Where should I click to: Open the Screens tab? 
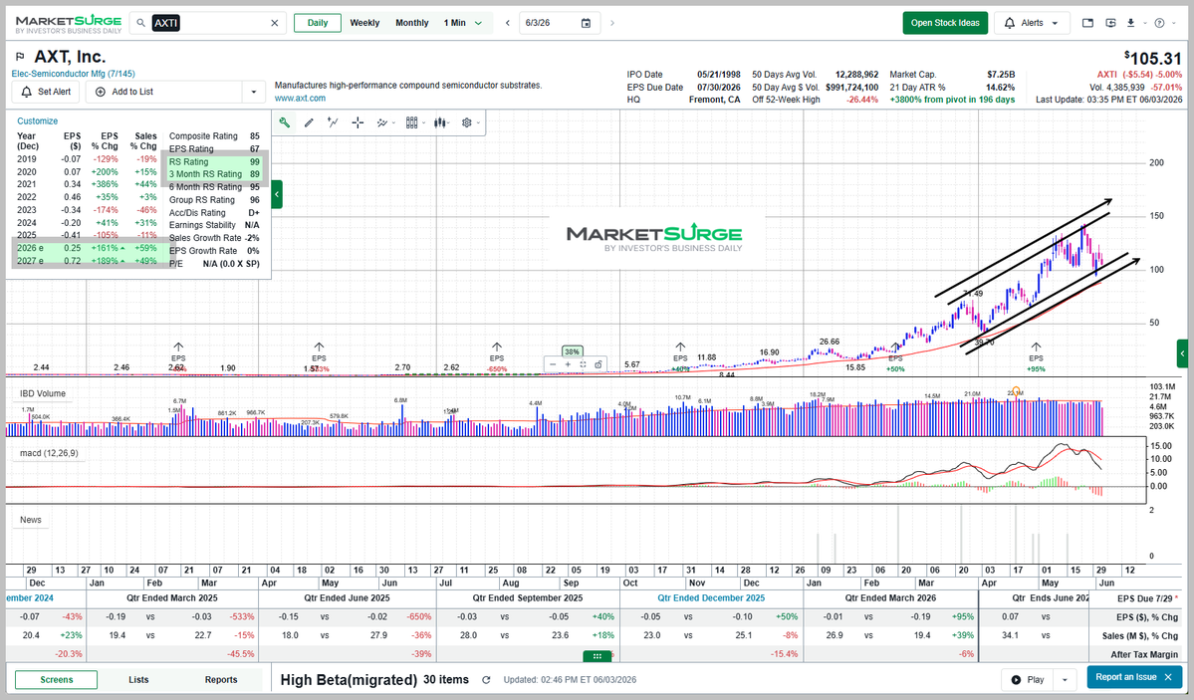(57, 679)
